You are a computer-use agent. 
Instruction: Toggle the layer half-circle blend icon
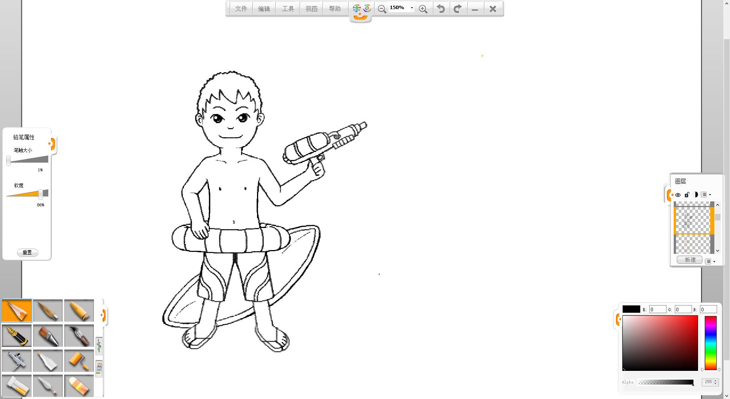click(x=695, y=195)
